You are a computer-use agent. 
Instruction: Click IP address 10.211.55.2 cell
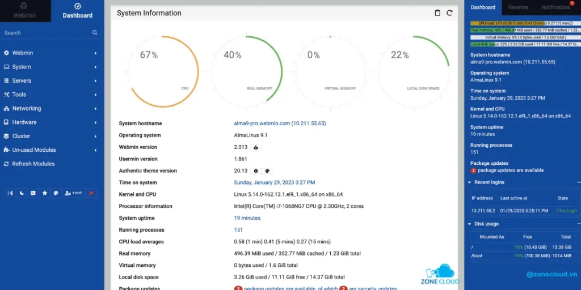click(x=483, y=211)
